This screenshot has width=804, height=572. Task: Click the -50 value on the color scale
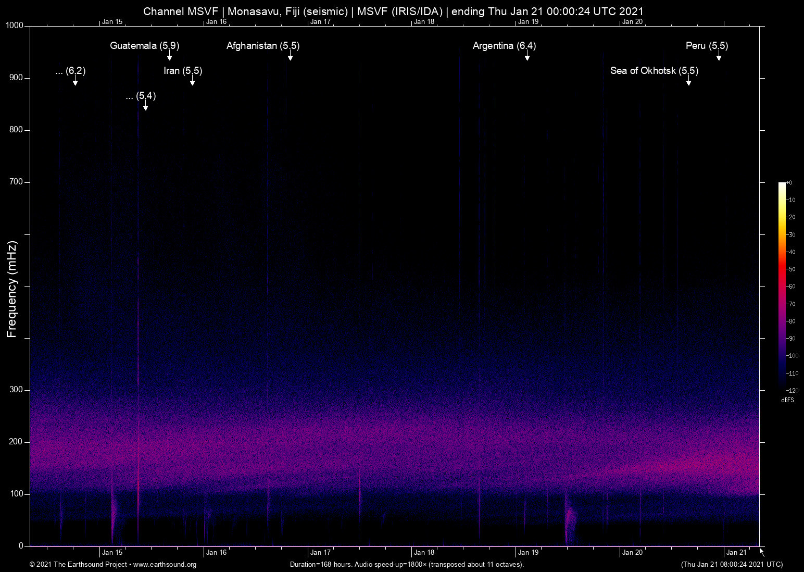click(791, 269)
